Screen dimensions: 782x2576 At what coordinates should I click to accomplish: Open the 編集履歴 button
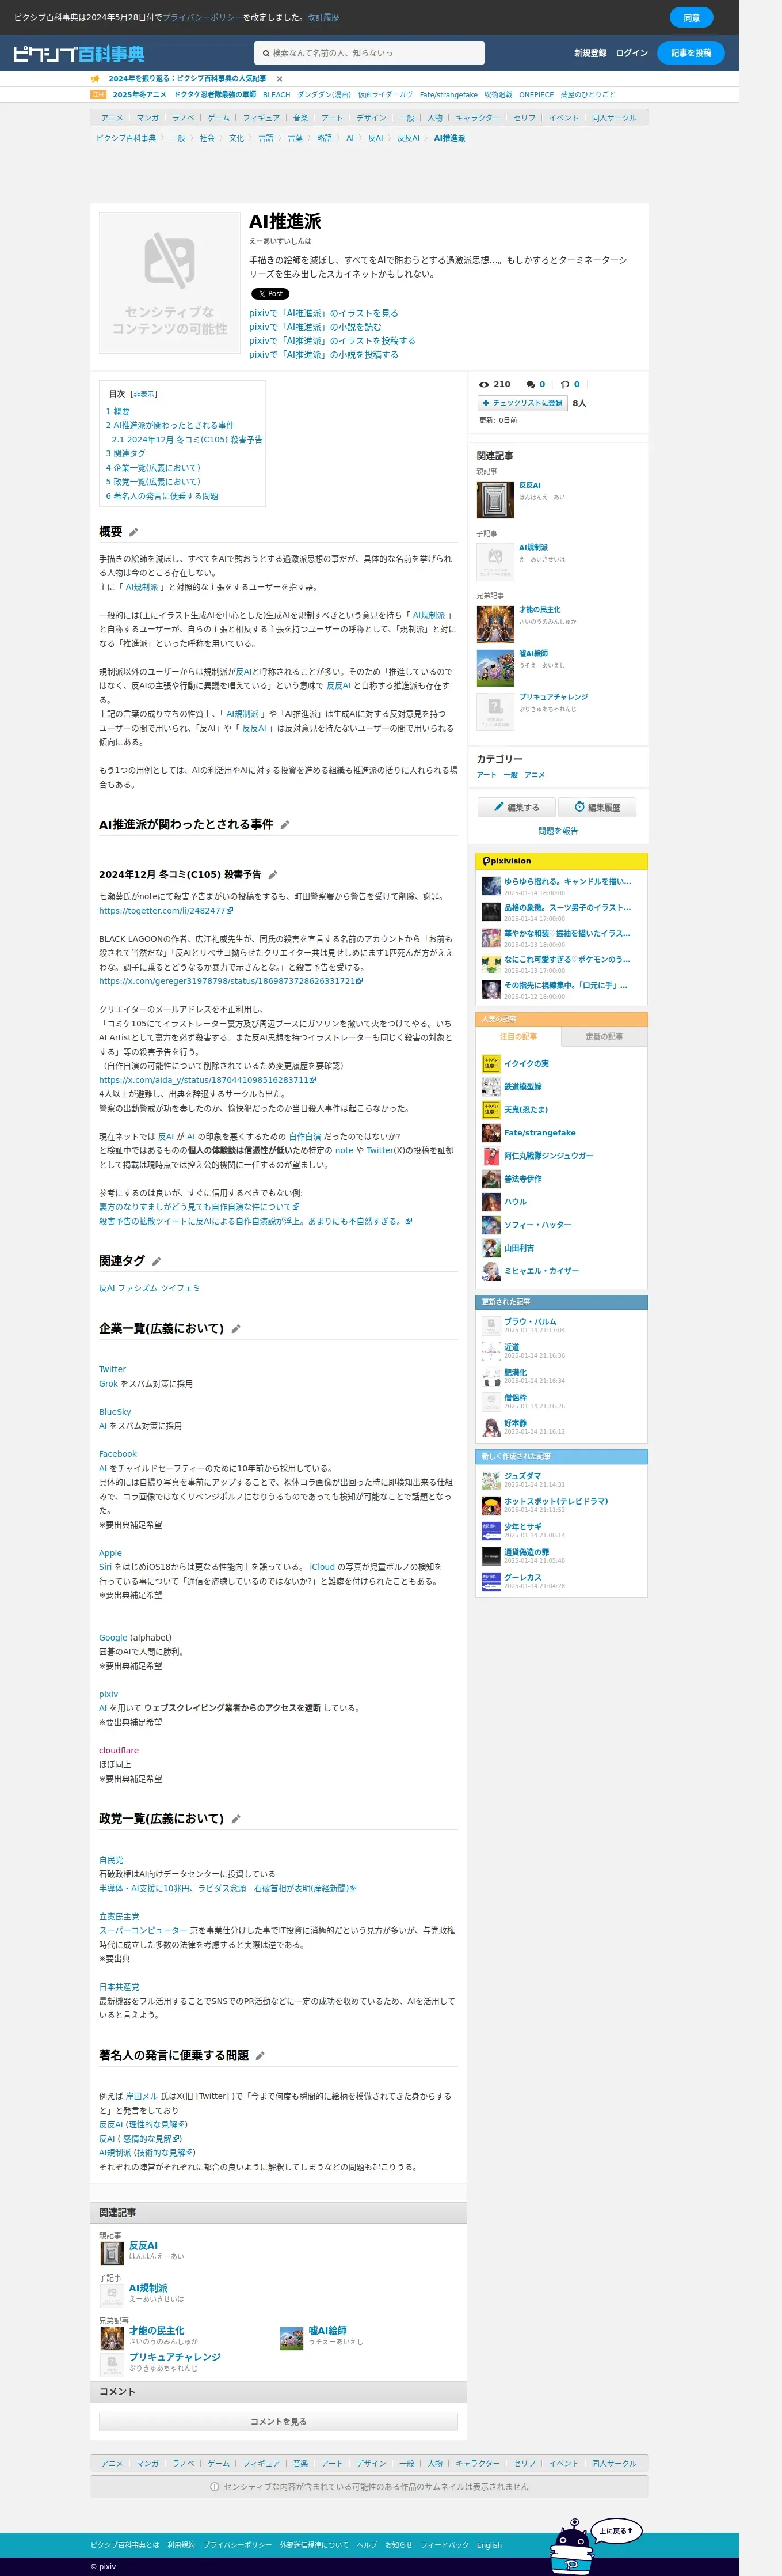point(597,807)
